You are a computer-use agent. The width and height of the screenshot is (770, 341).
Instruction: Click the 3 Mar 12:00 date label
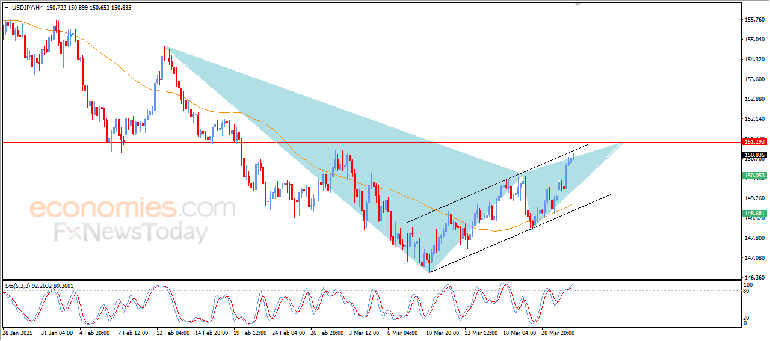(365, 333)
